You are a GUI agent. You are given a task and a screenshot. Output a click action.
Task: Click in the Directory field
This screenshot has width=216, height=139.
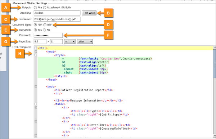(x=57, y=13)
